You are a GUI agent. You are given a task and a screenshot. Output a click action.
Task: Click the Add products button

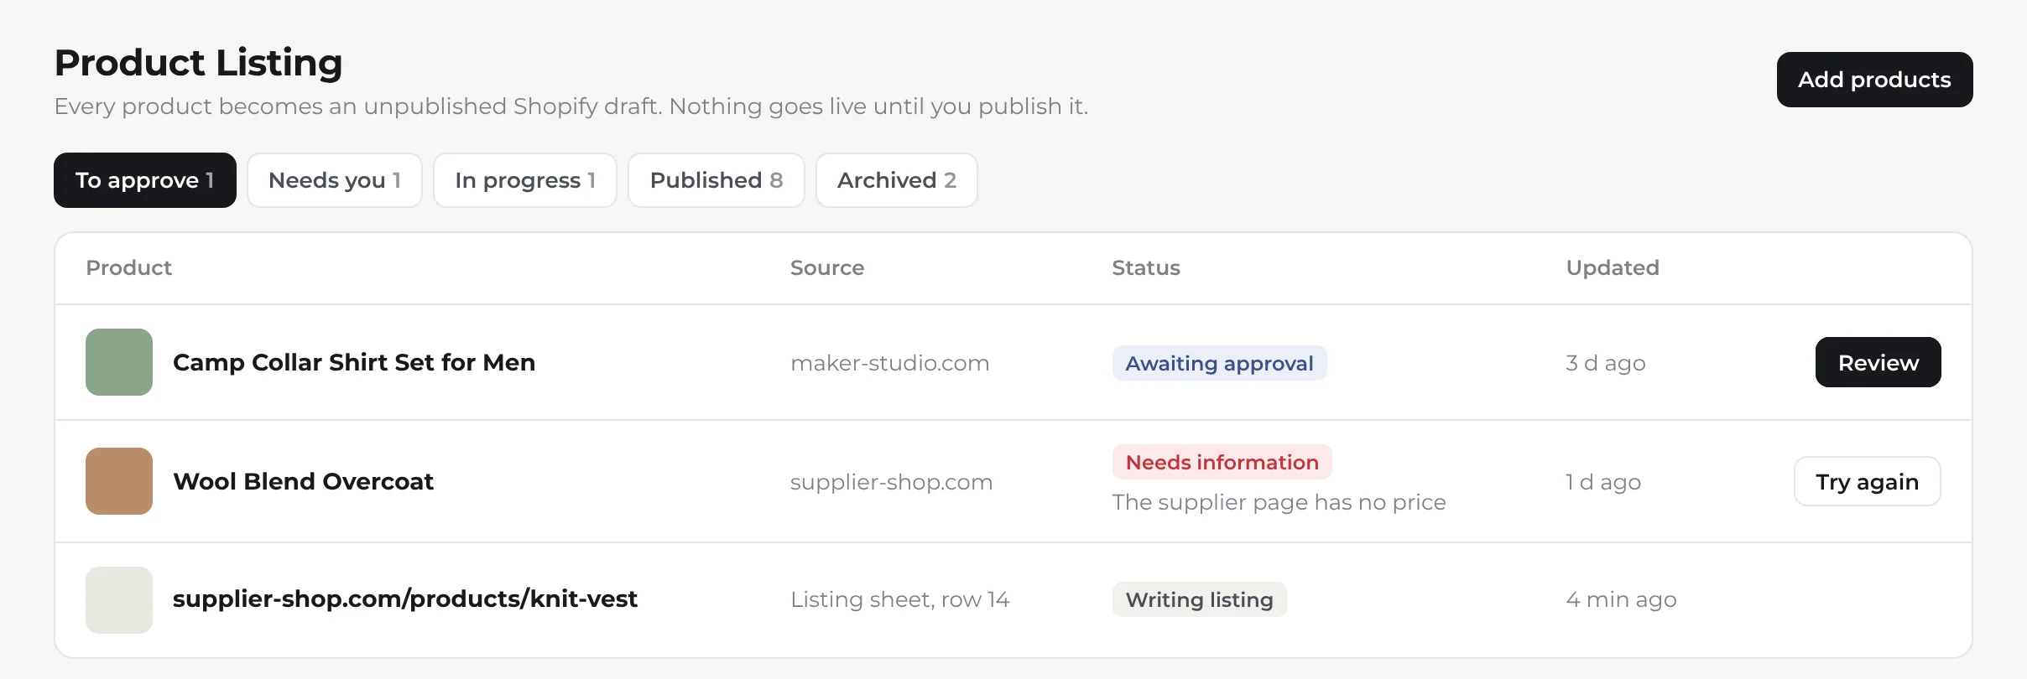(1874, 80)
